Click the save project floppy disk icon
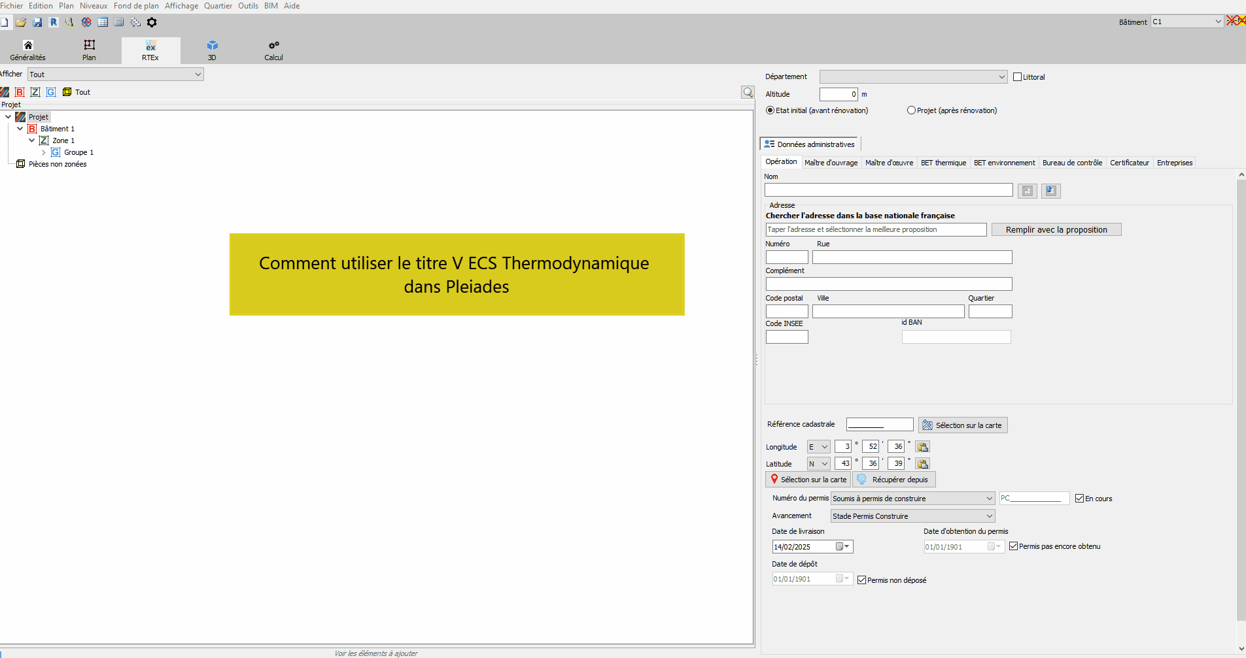Viewport: 1246px width, 658px height. [x=37, y=22]
